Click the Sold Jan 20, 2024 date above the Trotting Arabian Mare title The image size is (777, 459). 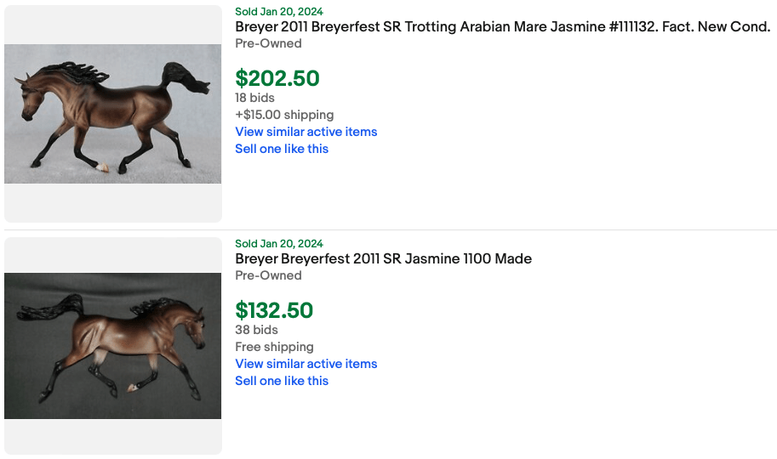(x=278, y=12)
